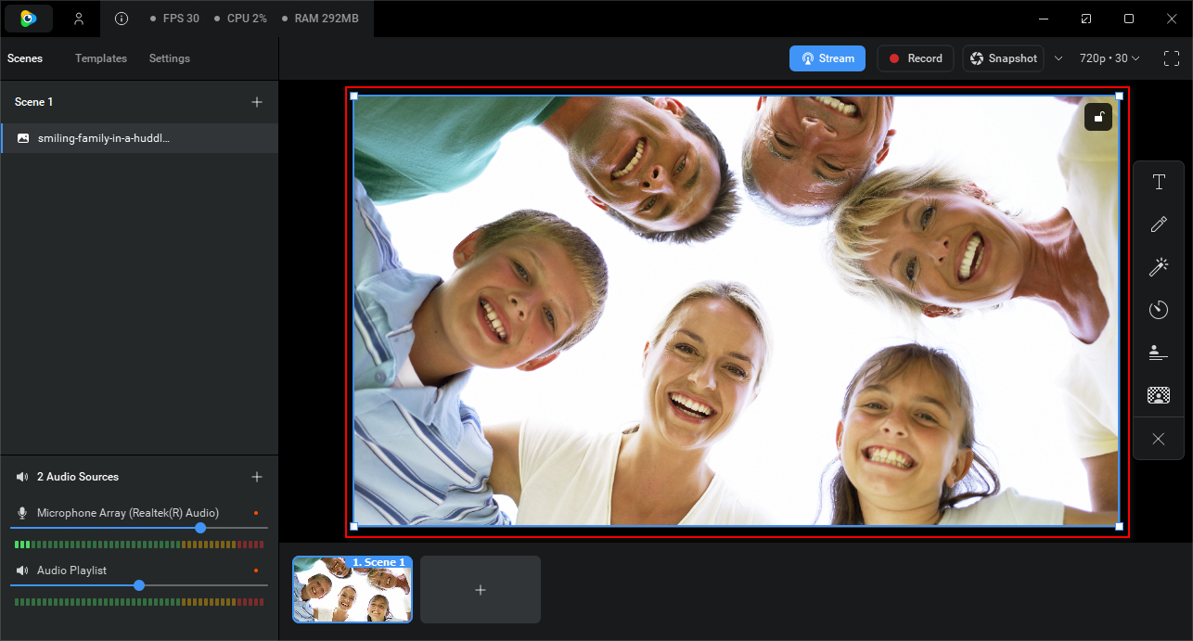The width and height of the screenshot is (1193, 641).
Task: Mute the Microphone Array icon
Action: (22, 513)
